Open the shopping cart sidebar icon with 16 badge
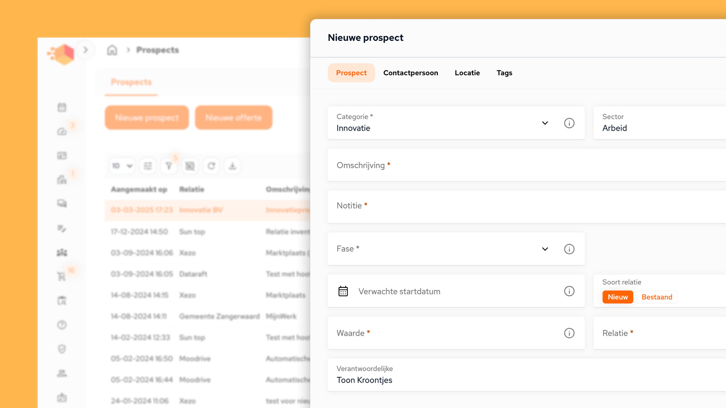Viewport: 726px width, 408px height. [61, 276]
